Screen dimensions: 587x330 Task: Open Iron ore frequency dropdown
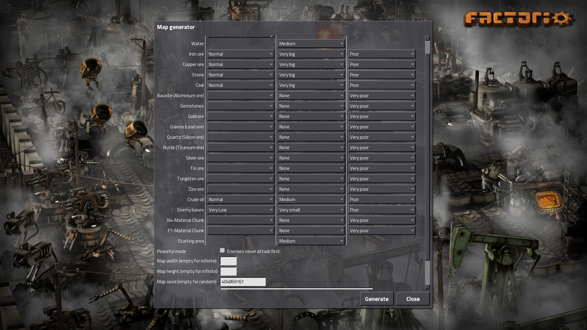pos(241,54)
